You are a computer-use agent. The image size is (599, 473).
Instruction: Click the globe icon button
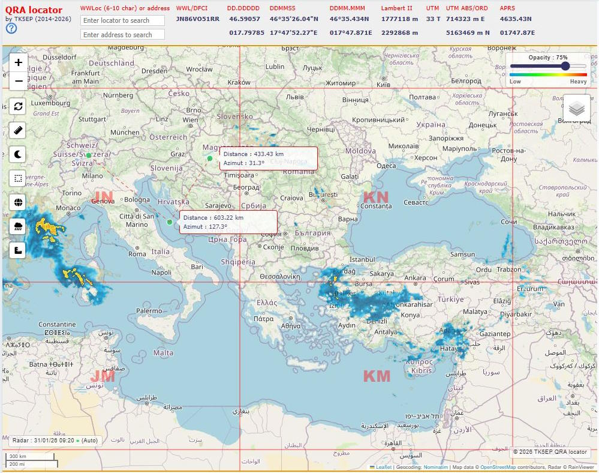[19, 202]
